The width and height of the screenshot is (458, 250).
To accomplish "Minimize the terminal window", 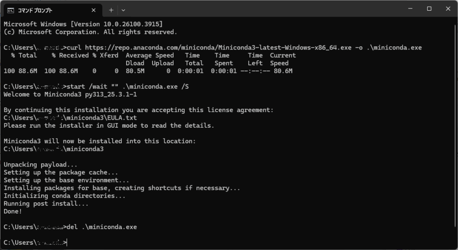I will coord(410,9).
